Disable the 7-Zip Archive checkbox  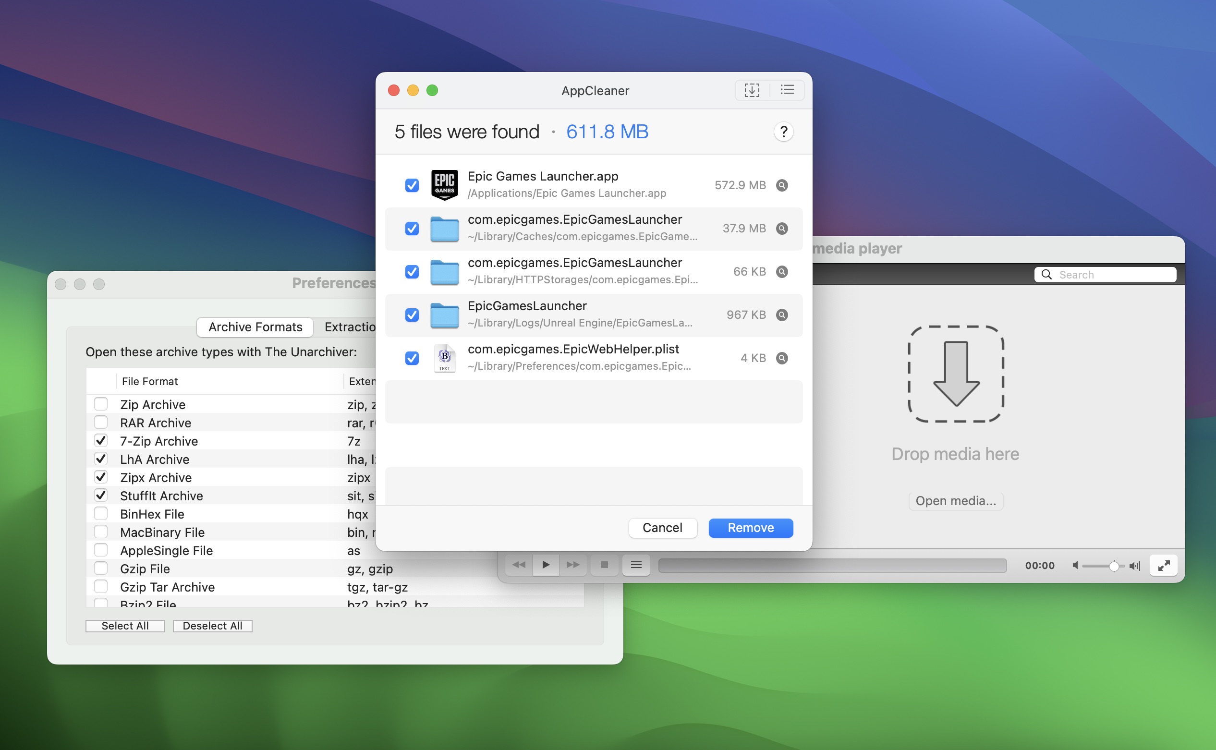coord(101,441)
